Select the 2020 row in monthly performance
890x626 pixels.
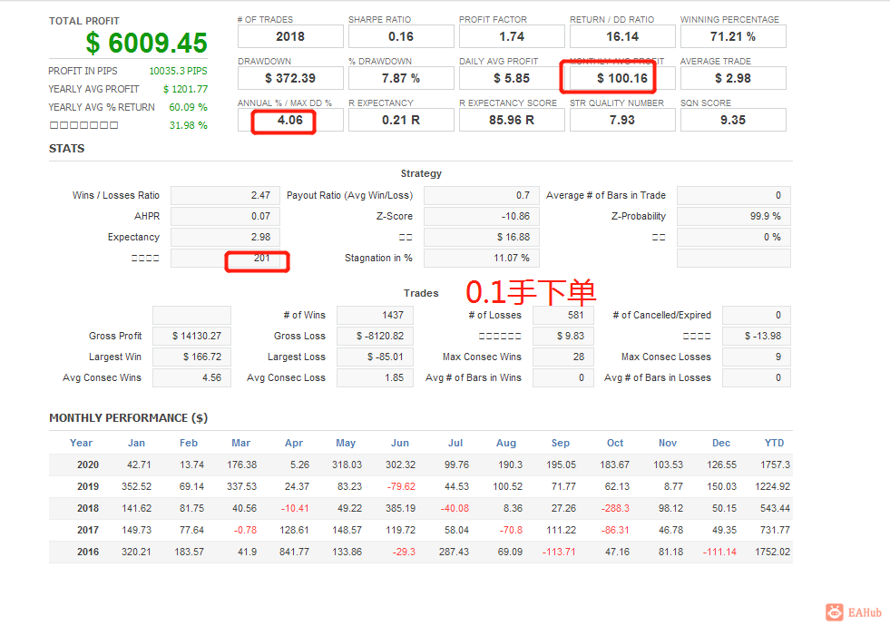[421, 465]
